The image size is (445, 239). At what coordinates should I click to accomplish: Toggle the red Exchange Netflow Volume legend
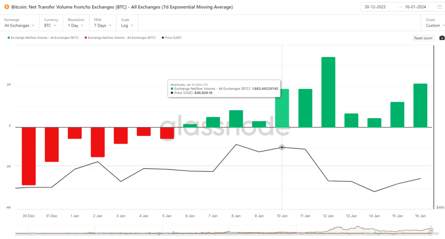click(x=120, y=37)
